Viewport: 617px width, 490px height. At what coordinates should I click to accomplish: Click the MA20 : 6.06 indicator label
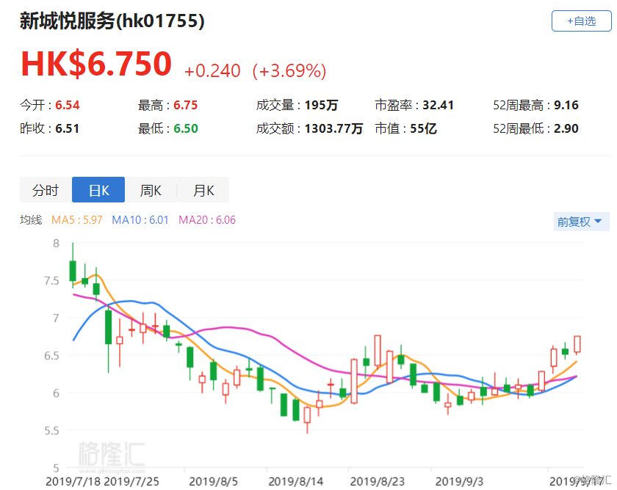coord(207,220)
